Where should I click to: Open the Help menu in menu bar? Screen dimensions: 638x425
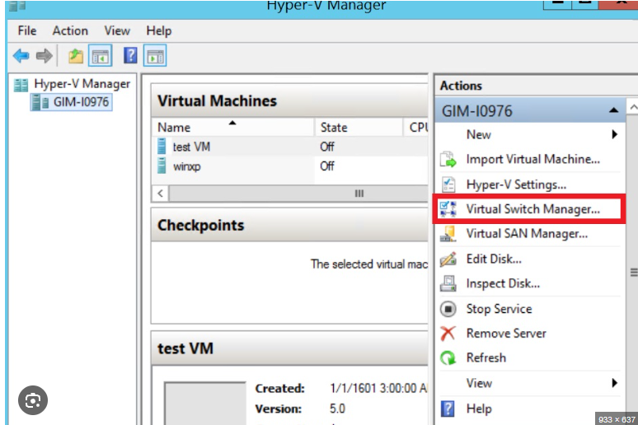(x=159, y=30)
